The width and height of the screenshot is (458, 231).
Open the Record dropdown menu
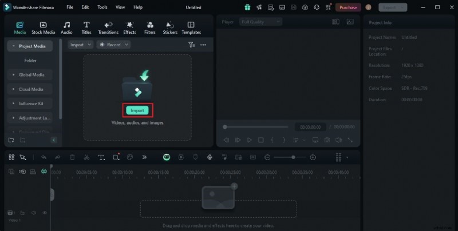113,45
